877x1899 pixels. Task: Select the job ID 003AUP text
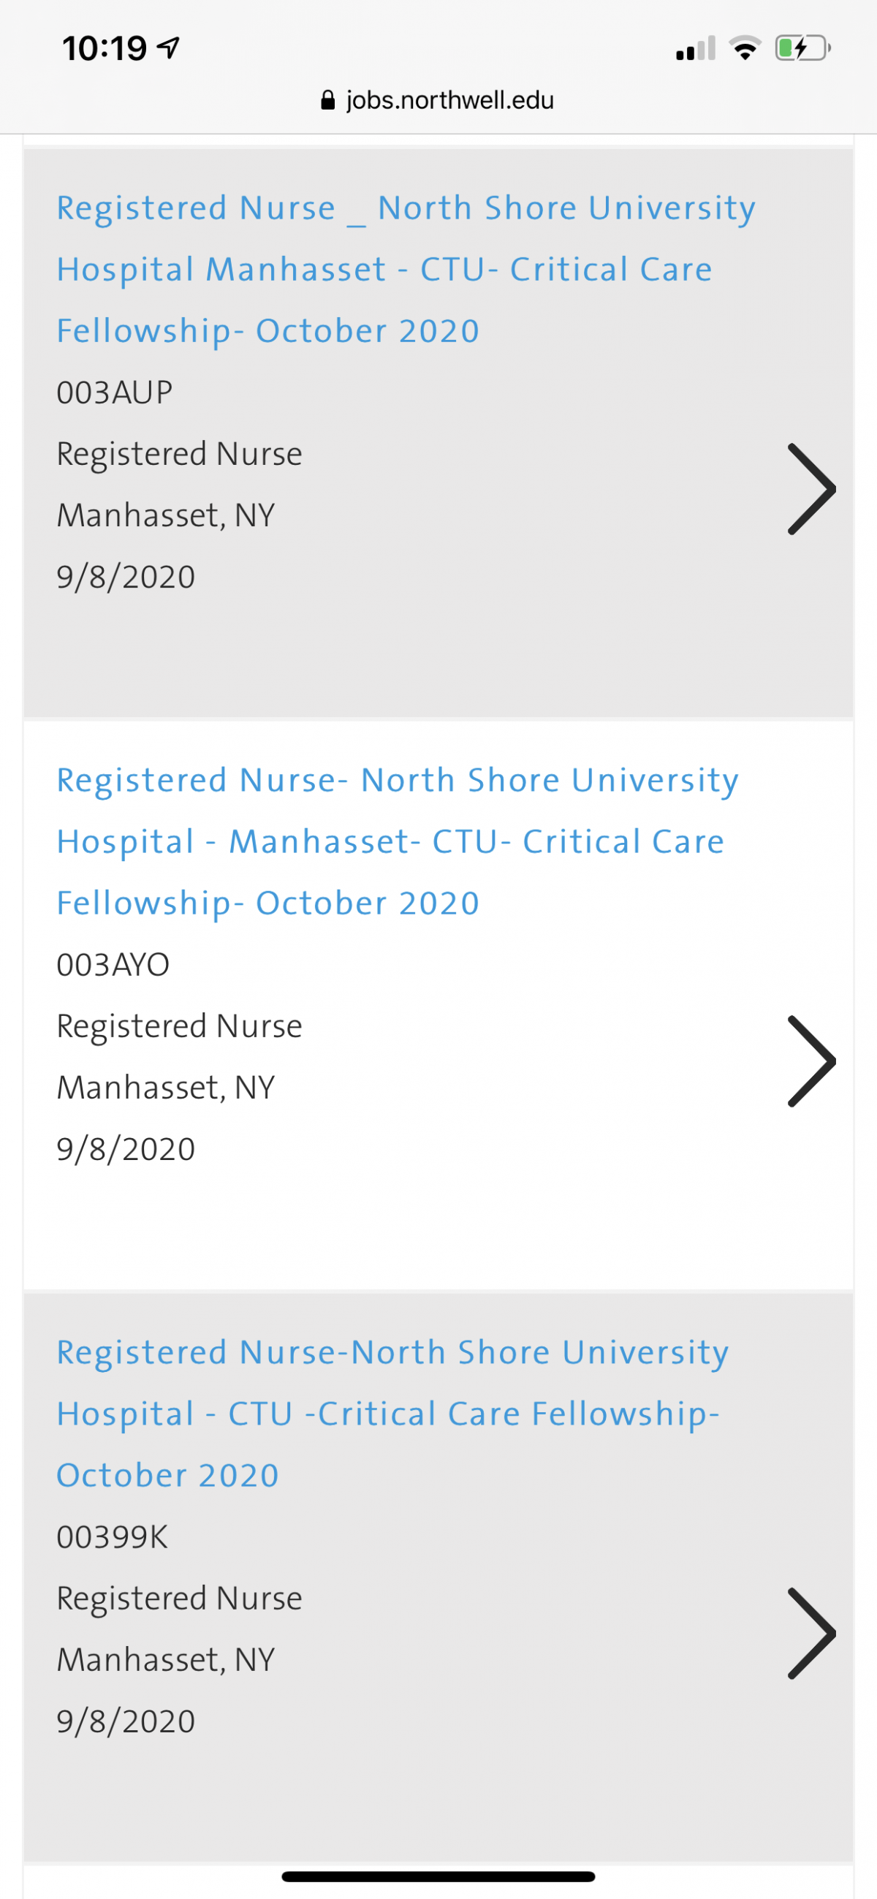coord(114,393)
